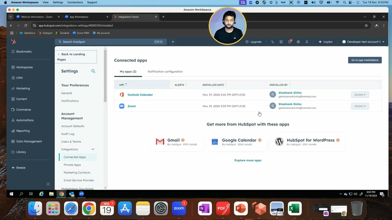Open the calling phone icon

click(x=273, y=42)
